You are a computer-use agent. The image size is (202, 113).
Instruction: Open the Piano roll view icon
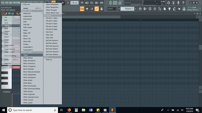[145, 9]
